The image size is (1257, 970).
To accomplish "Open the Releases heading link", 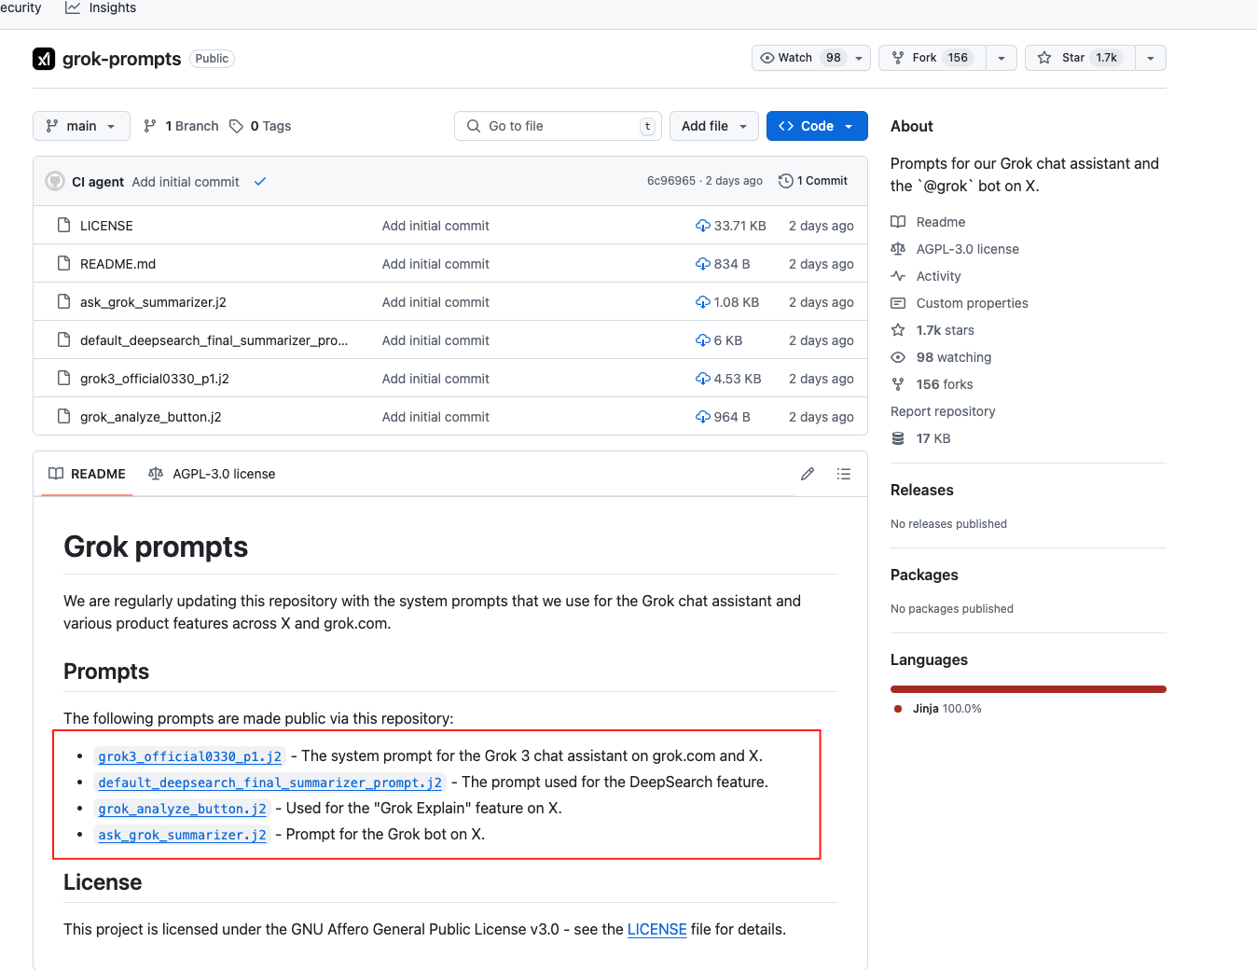I will click(x=922, y=490).
